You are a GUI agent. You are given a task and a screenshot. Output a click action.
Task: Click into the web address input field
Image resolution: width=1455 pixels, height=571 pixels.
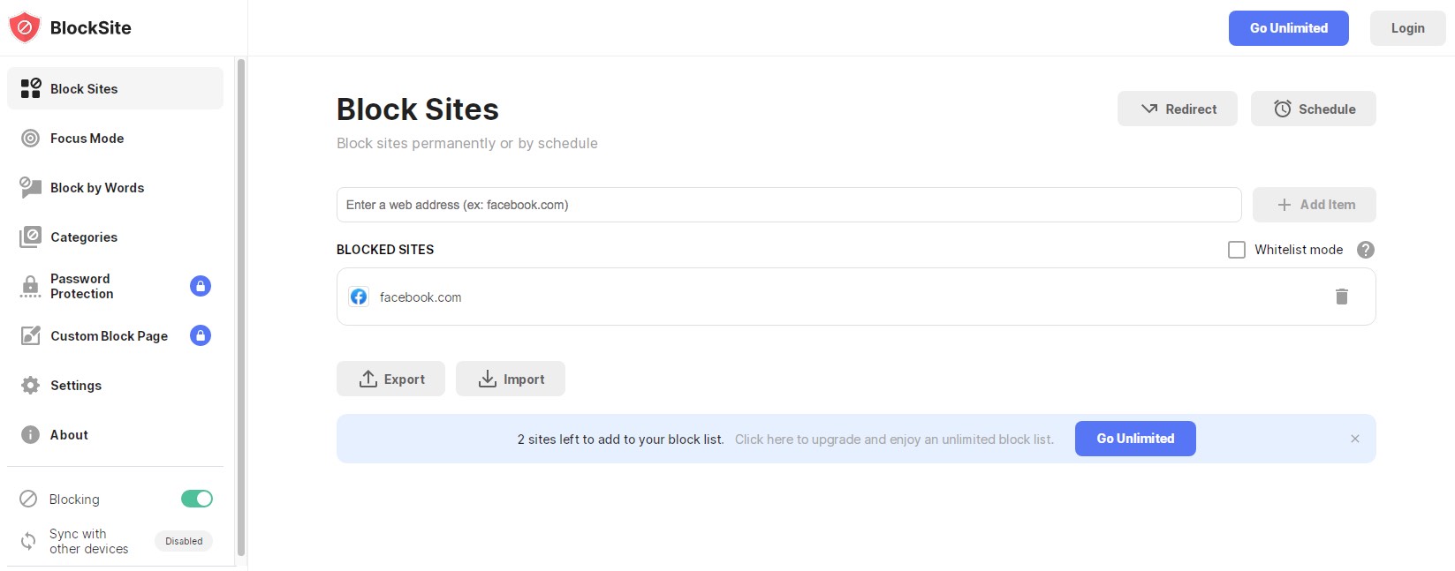789,205
